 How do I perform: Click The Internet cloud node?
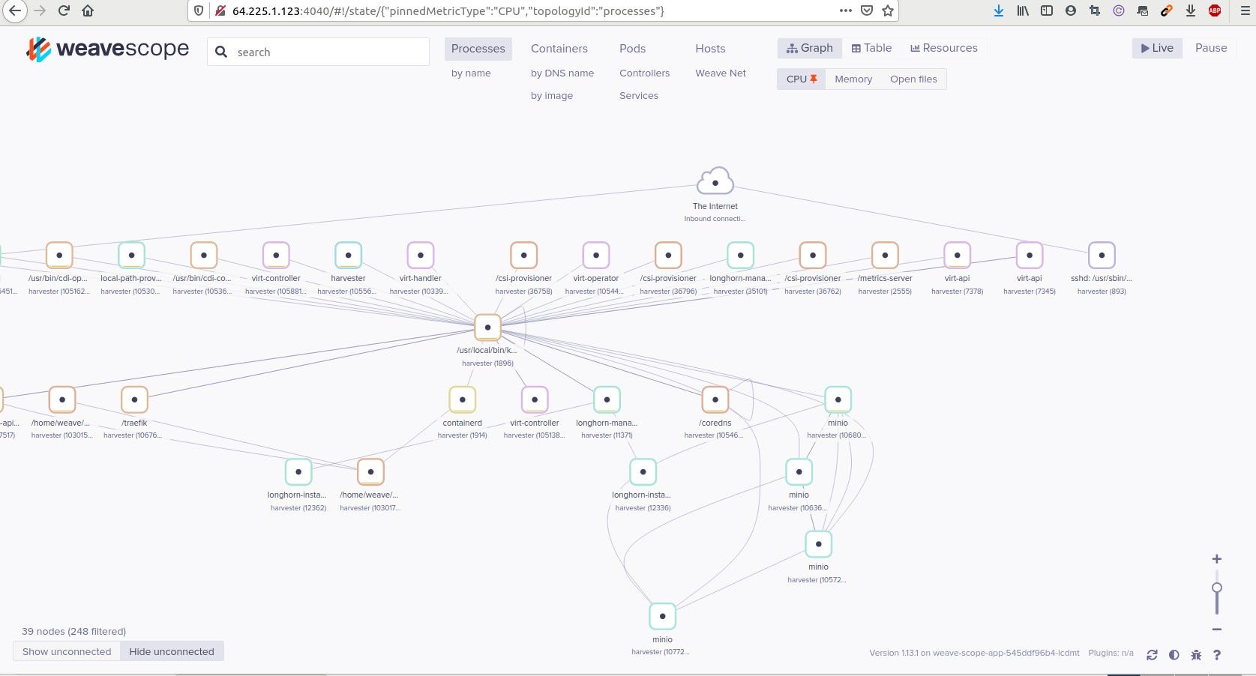tap(715, 182)
